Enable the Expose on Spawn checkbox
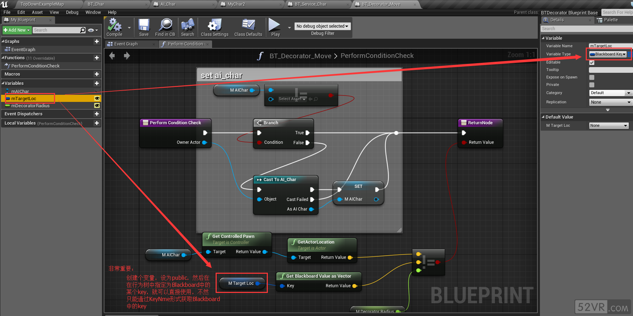Screen dimensions: 633x316 click(592, 77)
